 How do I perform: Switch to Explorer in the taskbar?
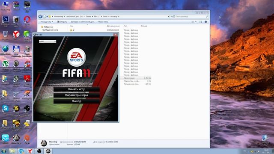[x=12, y=151]
